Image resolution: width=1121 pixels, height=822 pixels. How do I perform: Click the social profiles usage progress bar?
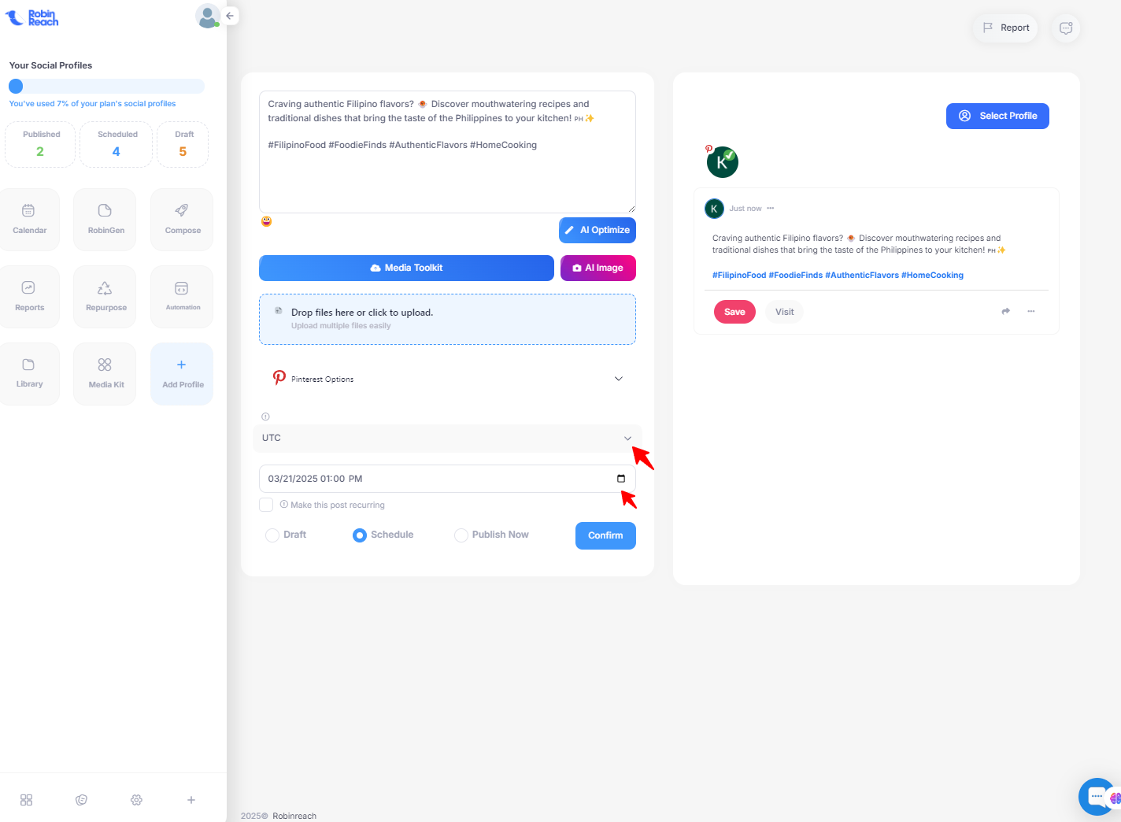(106, 87)
